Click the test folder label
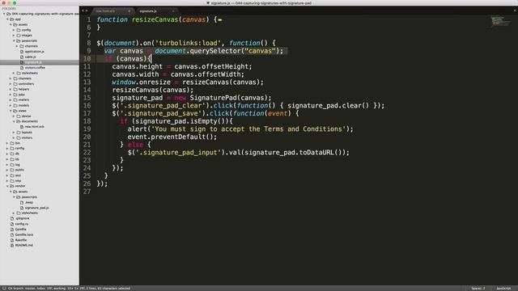Screen dimensions: 518x291 click(x=18, y=175)
